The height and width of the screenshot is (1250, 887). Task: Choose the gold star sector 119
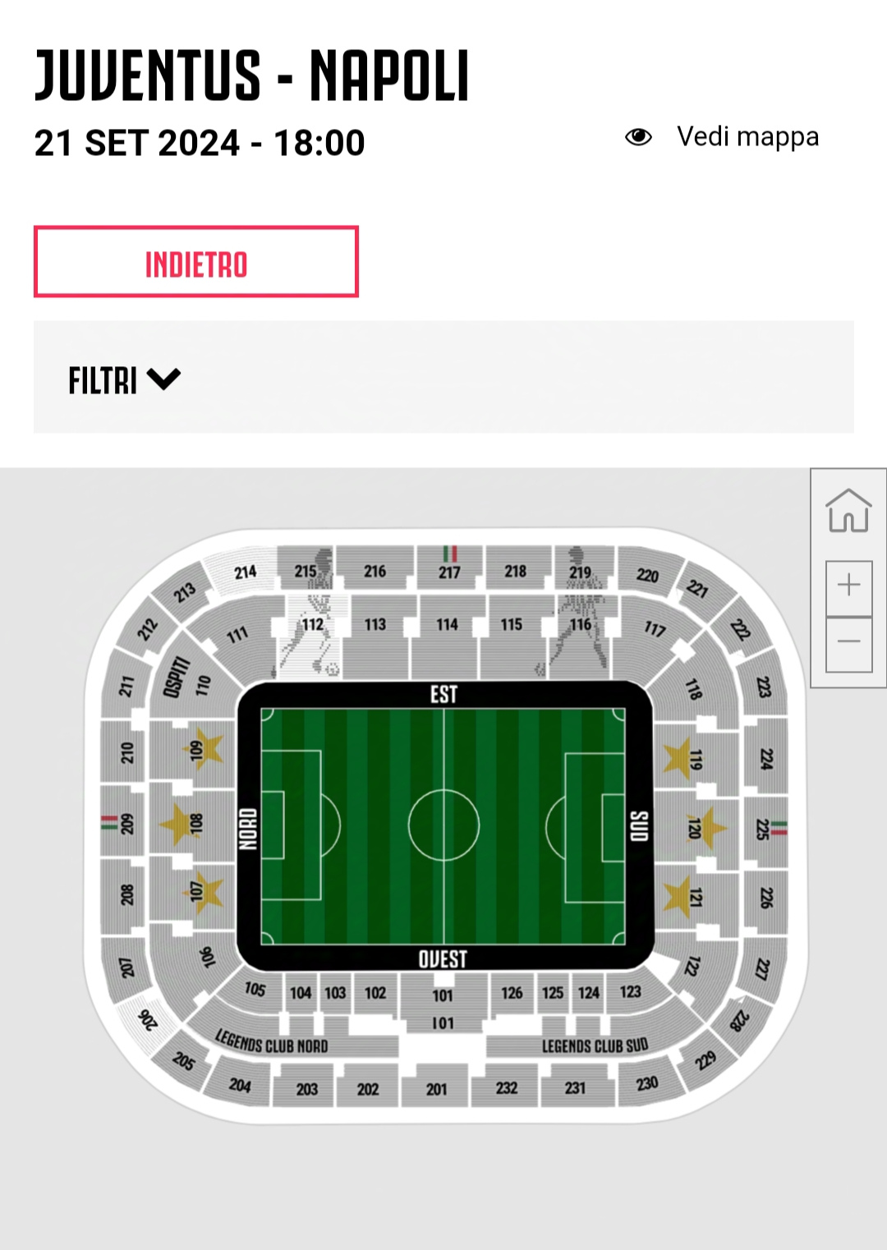coord(683,757)
